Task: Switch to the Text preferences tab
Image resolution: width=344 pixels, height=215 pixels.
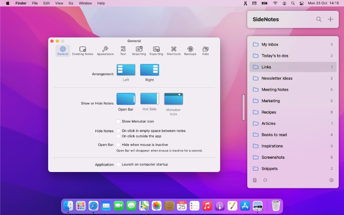Action: [x=123, y=51]
